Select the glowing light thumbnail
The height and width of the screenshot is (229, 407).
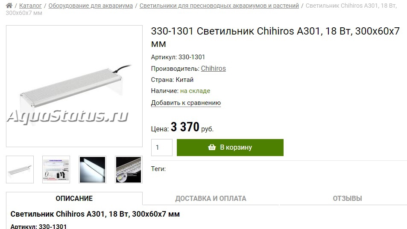92,169
